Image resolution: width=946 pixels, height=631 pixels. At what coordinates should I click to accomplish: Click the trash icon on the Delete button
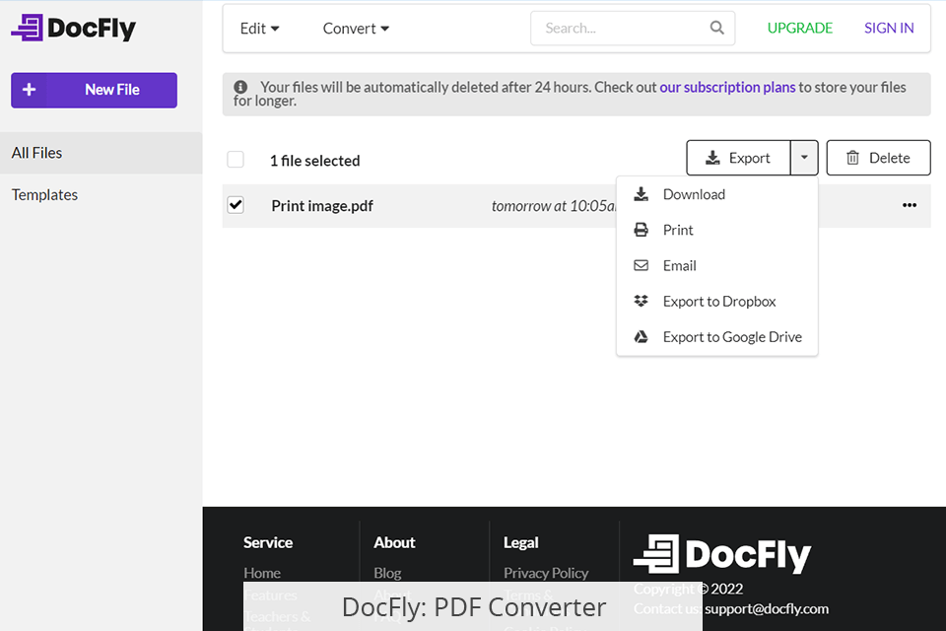pos(852,158)
